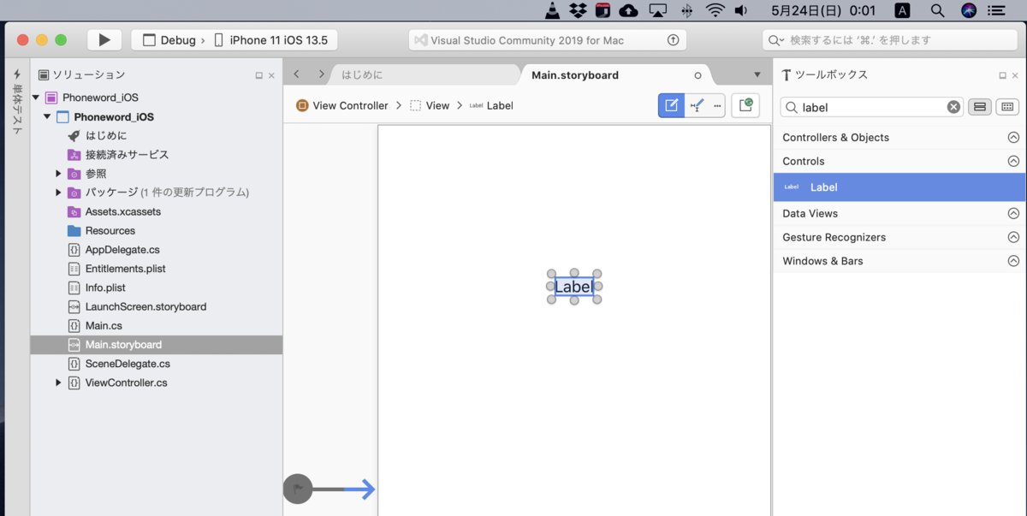This screenshot has width=1027, height=516.
Task: Choose the iPhone 11 iOS 13.5 device target
Action: [x=270, y=40]
